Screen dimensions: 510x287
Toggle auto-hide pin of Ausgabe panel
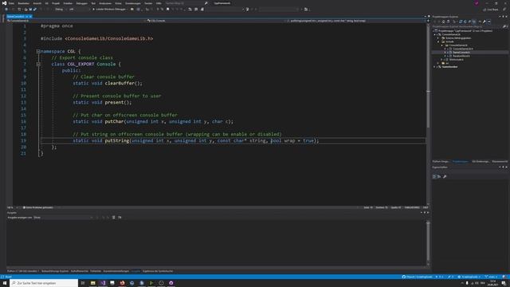pos(425,213)
